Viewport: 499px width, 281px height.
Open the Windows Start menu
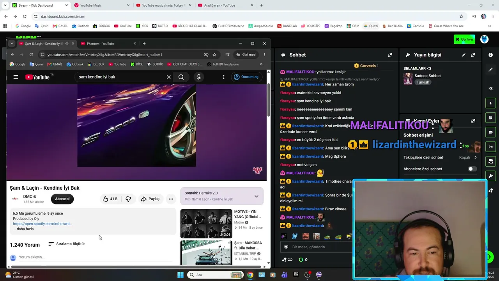coord(180,275)
